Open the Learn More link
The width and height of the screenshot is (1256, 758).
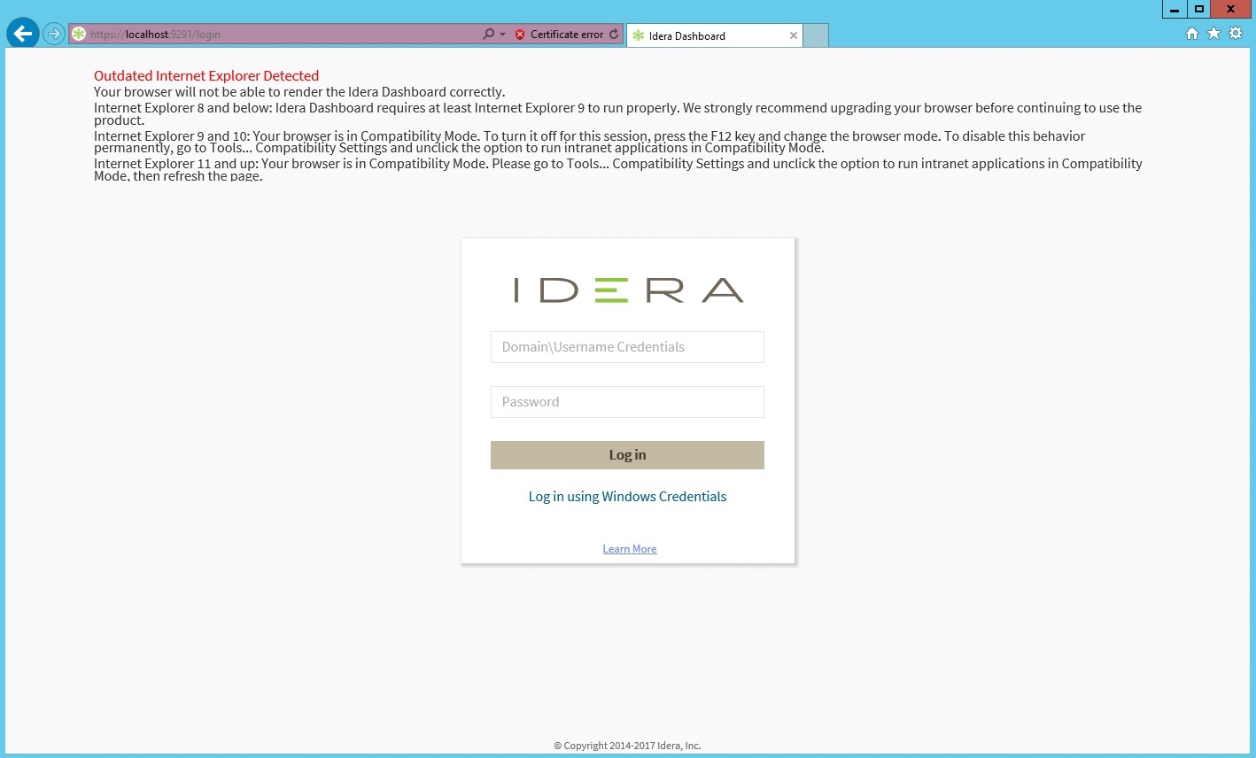630,549
